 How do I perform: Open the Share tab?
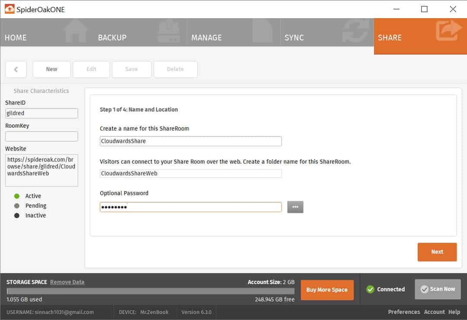pyautogui.click(x=420, y=37)
